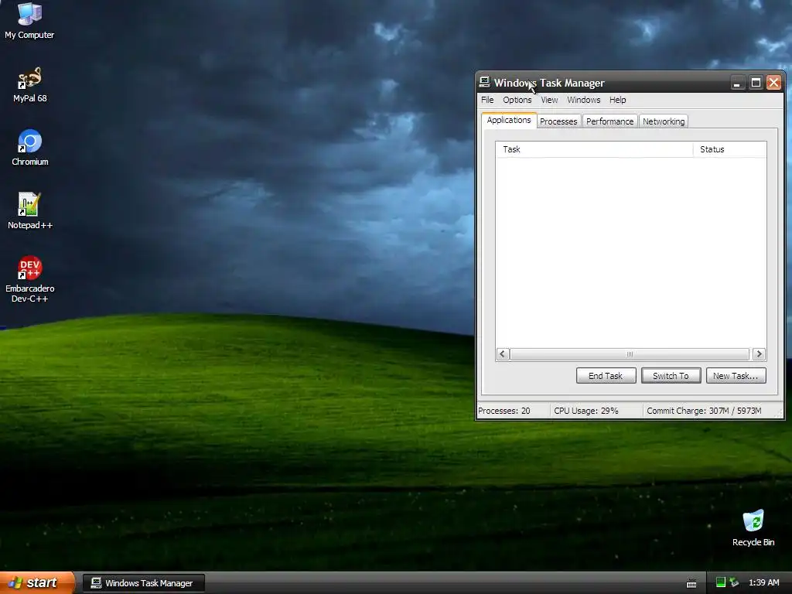Screen dimensions: 792x594
Task: Click the New Task... button
Action: coord(736,376)
